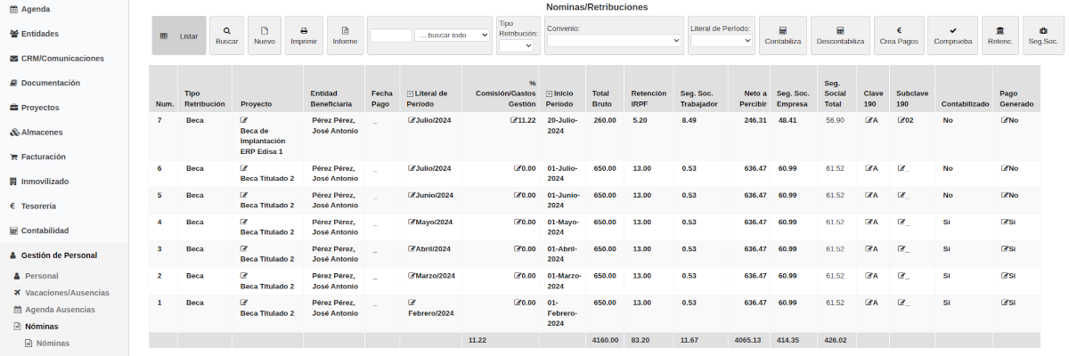This screenshot has width=1069, height=356.
Task: Run the Comprueba checkmark action
Action: point(952,36)
